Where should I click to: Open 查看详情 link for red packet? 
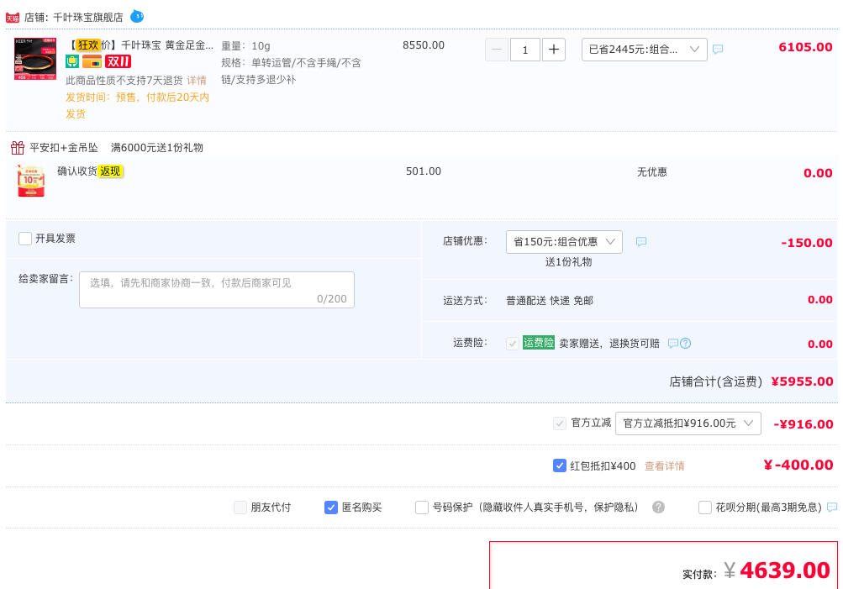click(x=665, y=466)
